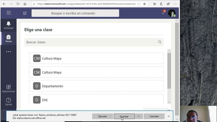Click Guardar in the download bar
This screenshot has width=217, height=122.
pyautogui.click(x=124, y=116)
